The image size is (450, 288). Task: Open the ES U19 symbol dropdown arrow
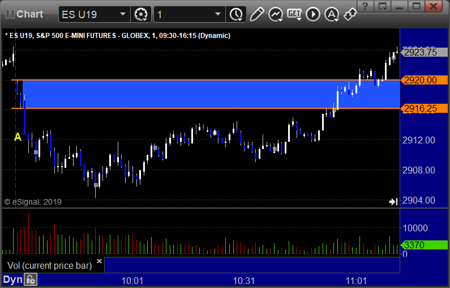122,14
